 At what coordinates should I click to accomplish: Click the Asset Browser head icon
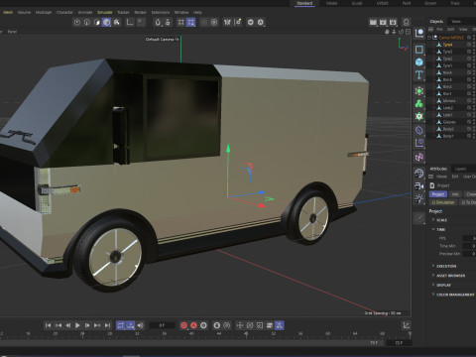point(406,22)
